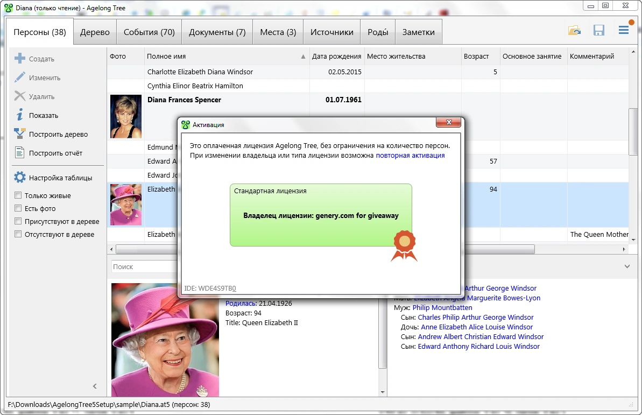Open Philip Mountbatten link
The width and height of the screenshot is (642, 415).
[x=442, y=308]
